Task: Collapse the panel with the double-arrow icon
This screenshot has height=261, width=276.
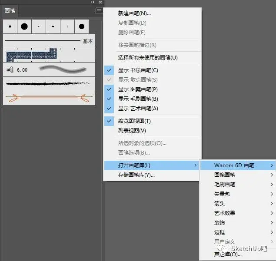Action: (93, 2)
